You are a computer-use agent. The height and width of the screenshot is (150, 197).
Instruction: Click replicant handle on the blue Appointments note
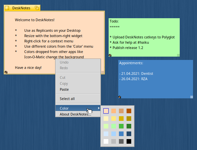(120, 97)
